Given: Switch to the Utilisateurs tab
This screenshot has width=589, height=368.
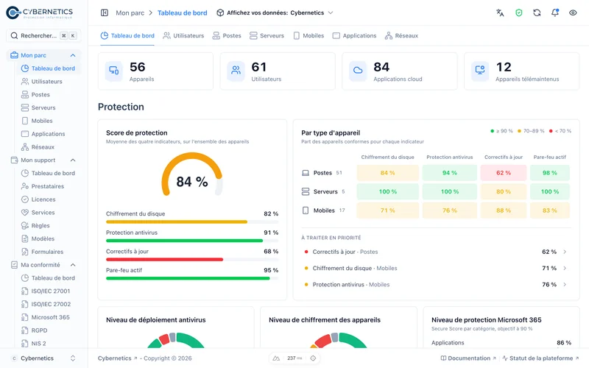Looking at the screenshot, I should point(183,35).
